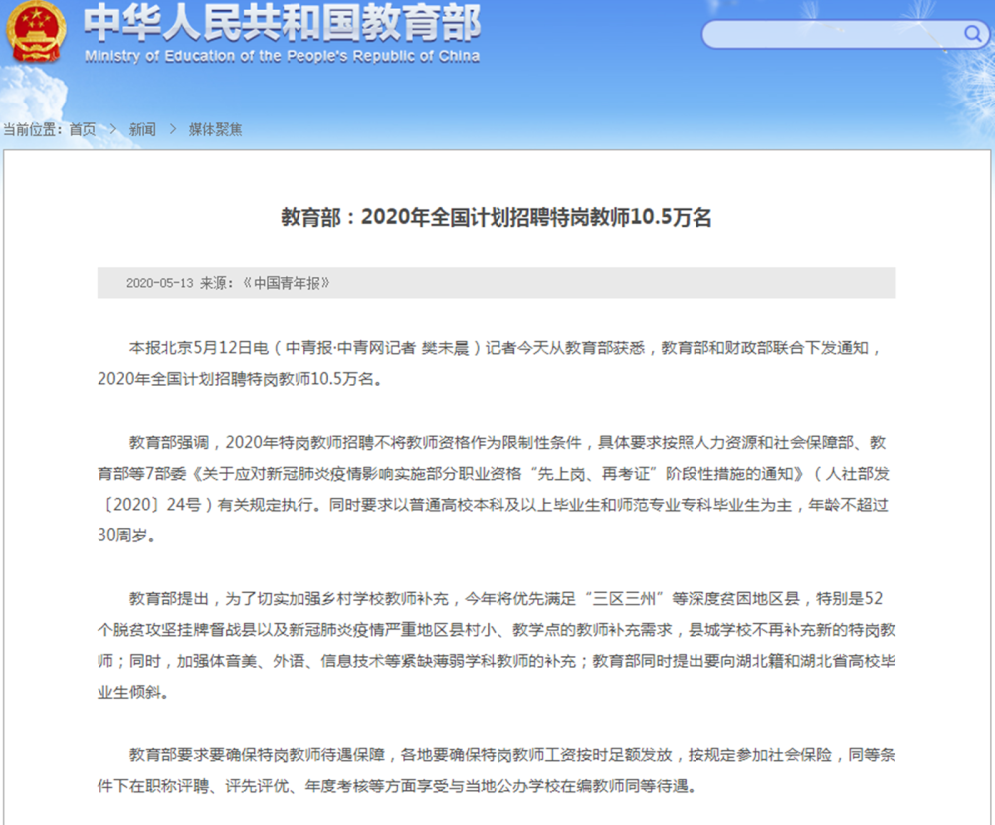
Task: Open the 新闻 breadcrumb link
Action: click(142, 130)
